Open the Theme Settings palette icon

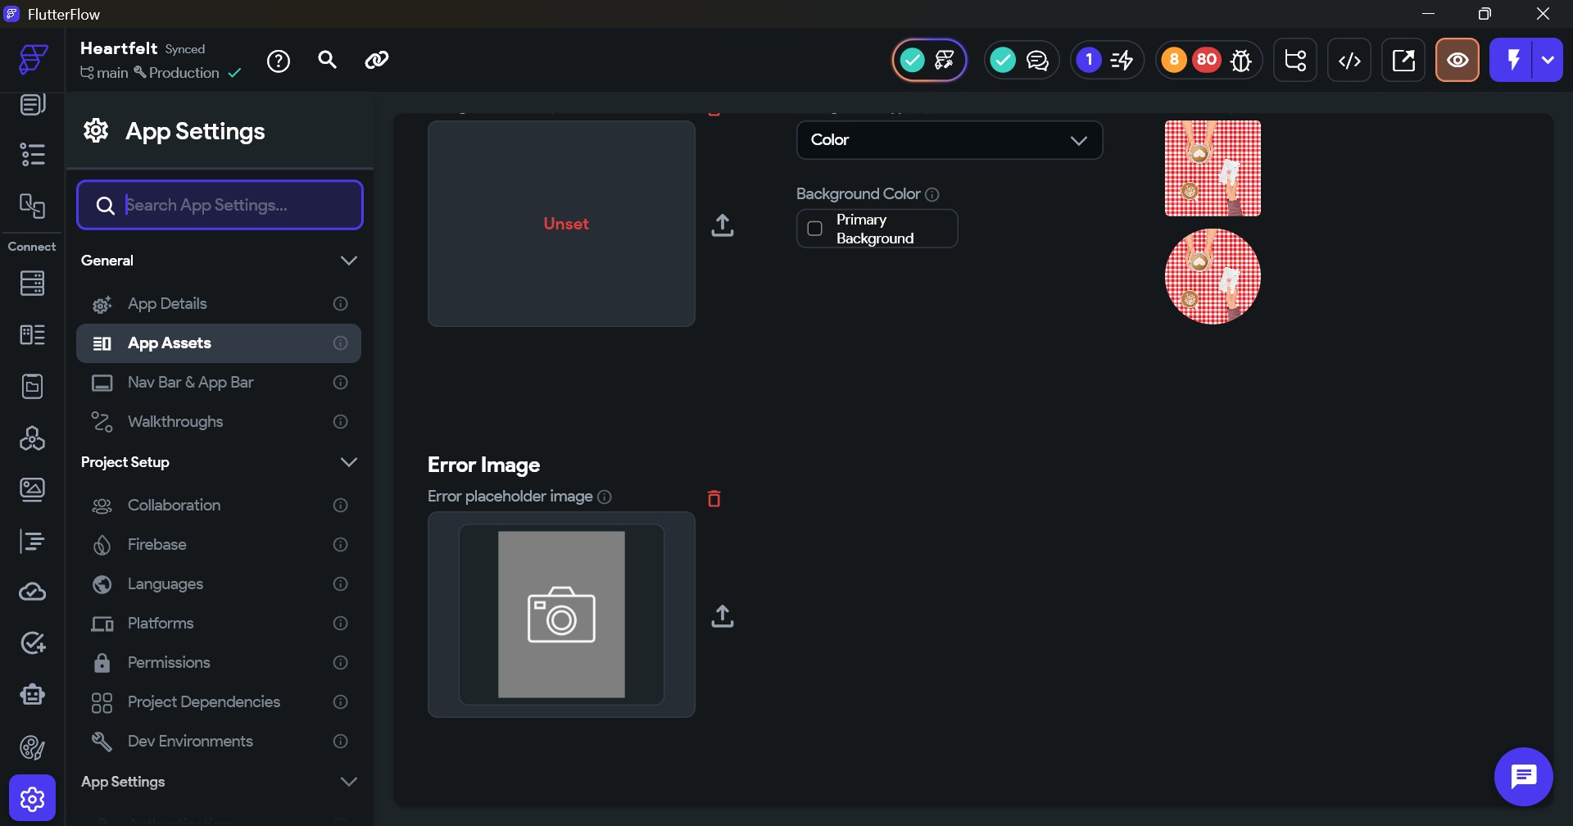[32, 747]
